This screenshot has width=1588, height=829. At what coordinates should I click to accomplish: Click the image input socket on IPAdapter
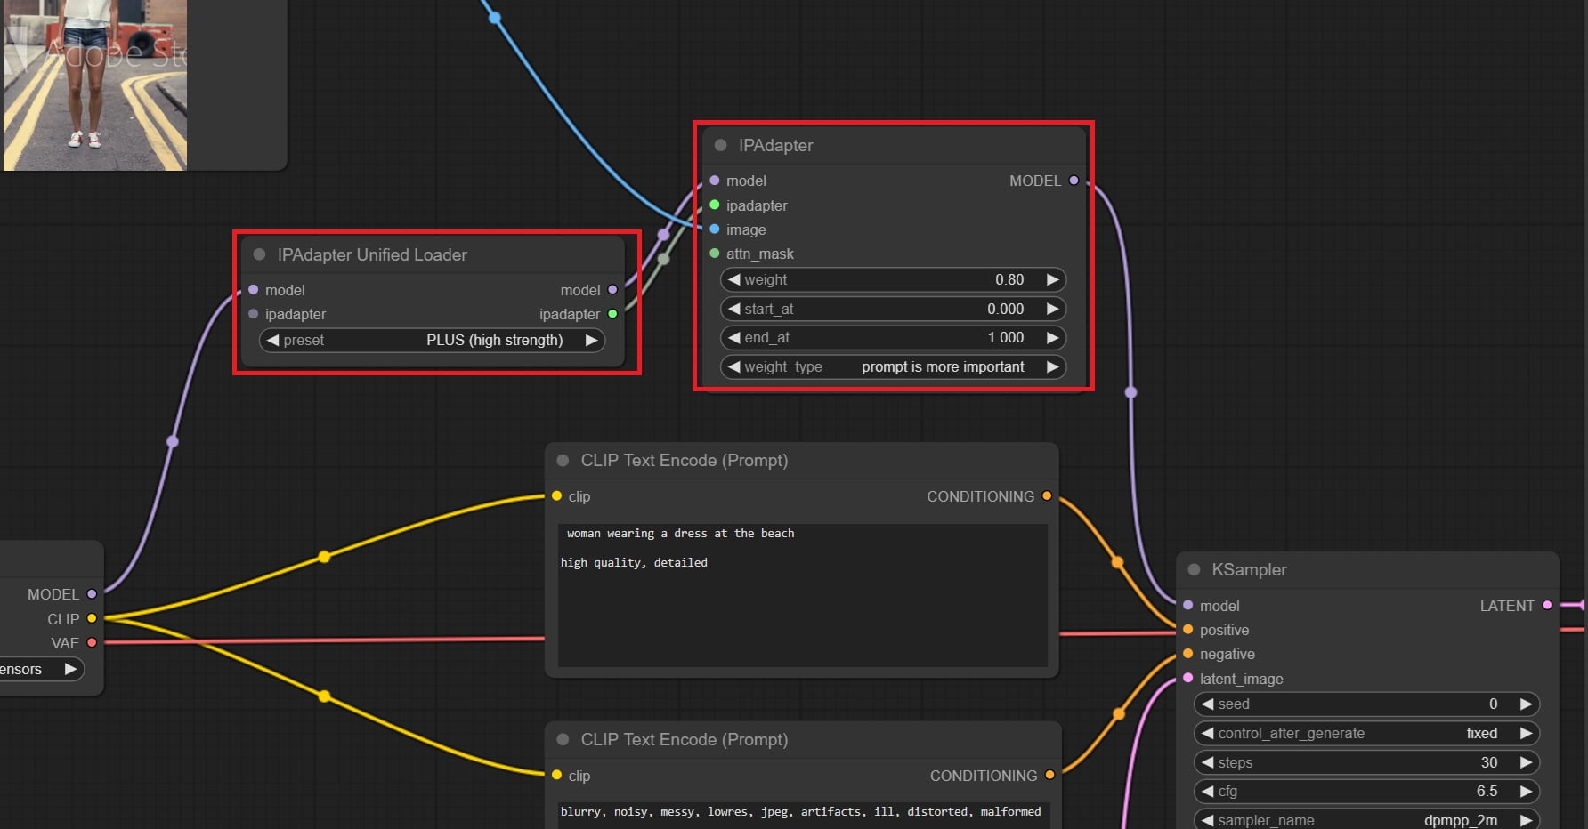pos(714,229)
